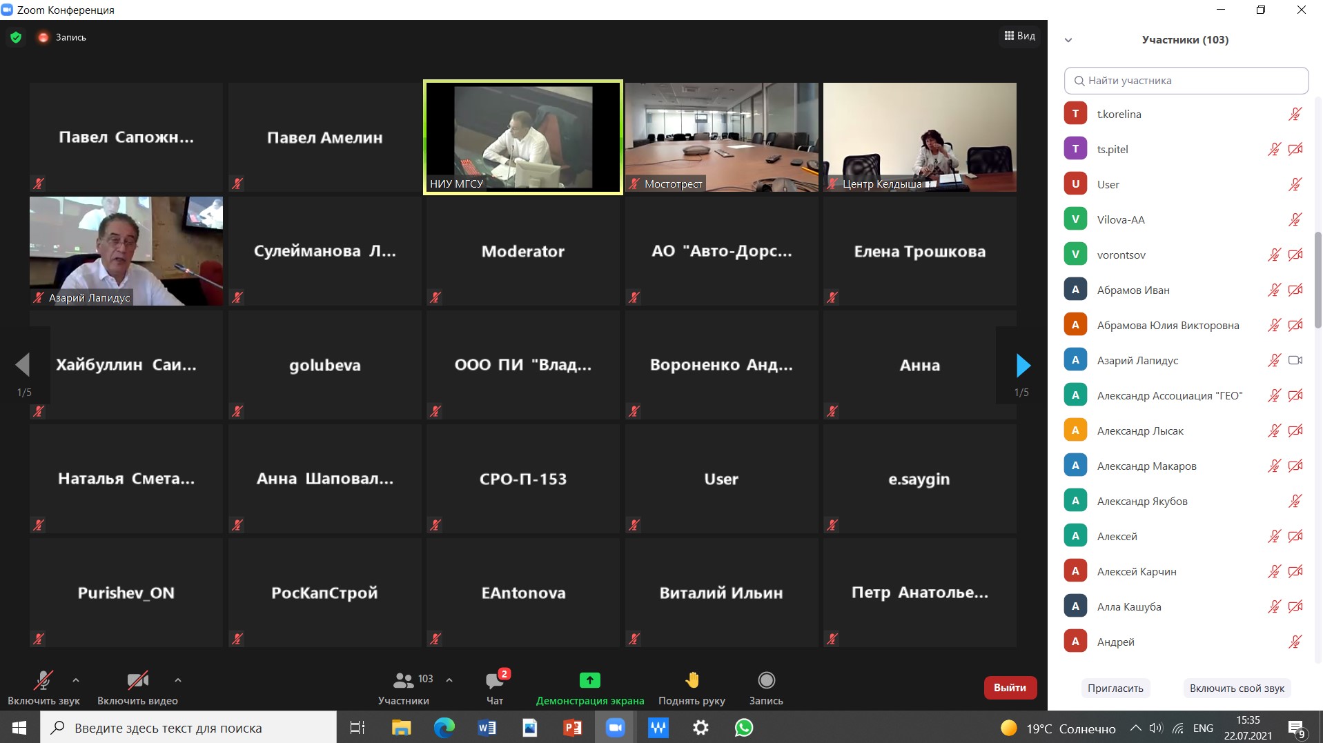
Task: Click the Moderator participant tile
Action: click(x=523, y=251)
